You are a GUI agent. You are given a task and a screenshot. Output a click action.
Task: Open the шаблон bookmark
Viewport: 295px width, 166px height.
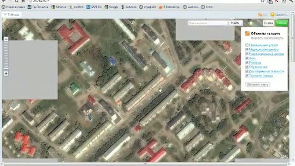190,7
